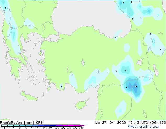Image resolution: width=166 pixels, height=129 pixels.
Task: Click the island of Crete on the map
Action: (x=29, y=96)
